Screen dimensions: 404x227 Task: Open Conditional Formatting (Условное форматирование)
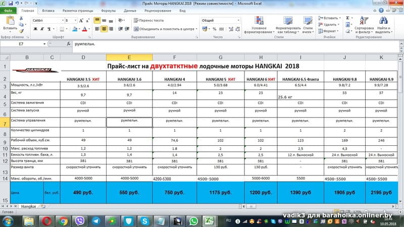coord(259,25)
